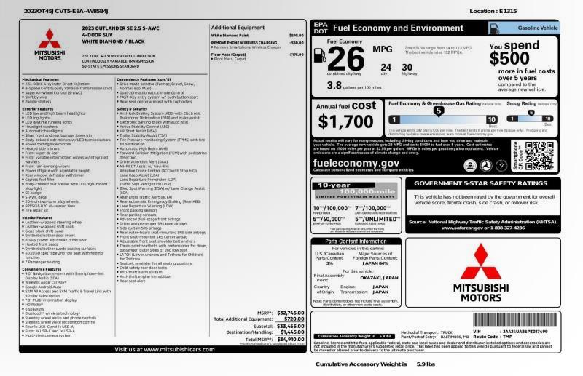Click the 'Tire repair kit' feature
Viewport: 583px width, 376px height.
point(36,210)
